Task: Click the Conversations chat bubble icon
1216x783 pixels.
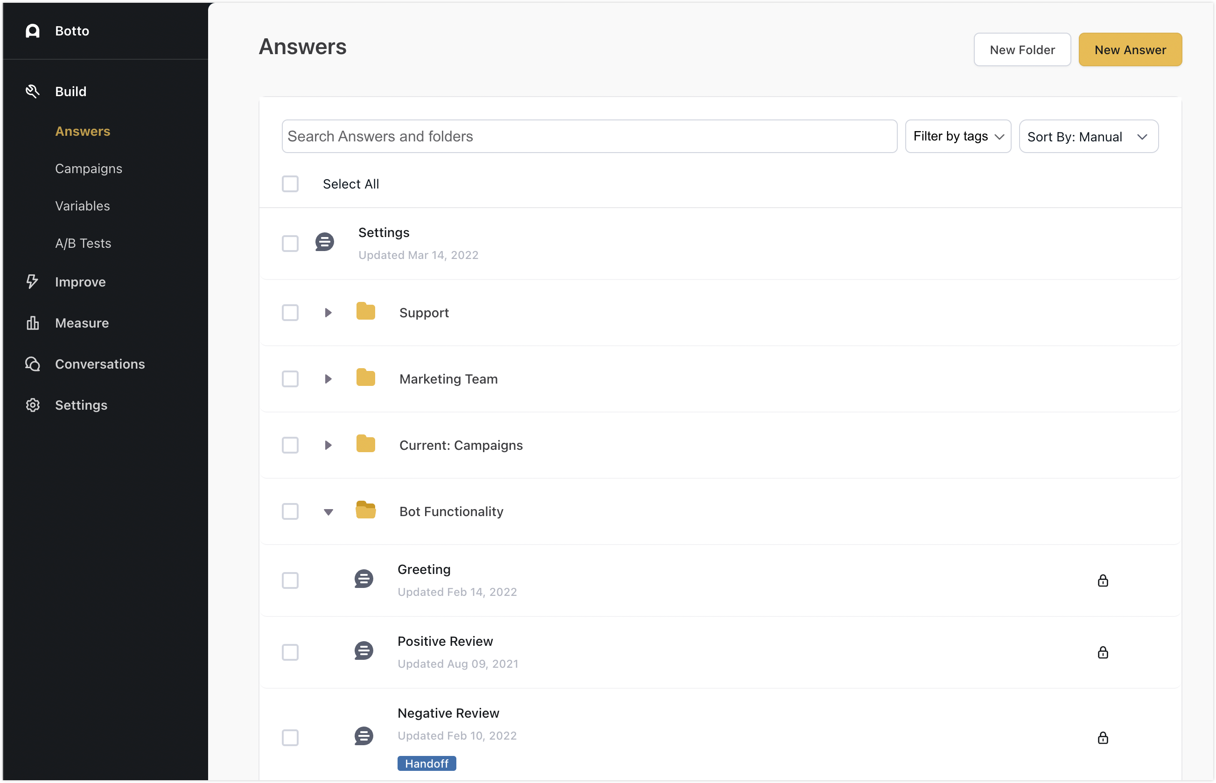Action: (x=33, y=364)
